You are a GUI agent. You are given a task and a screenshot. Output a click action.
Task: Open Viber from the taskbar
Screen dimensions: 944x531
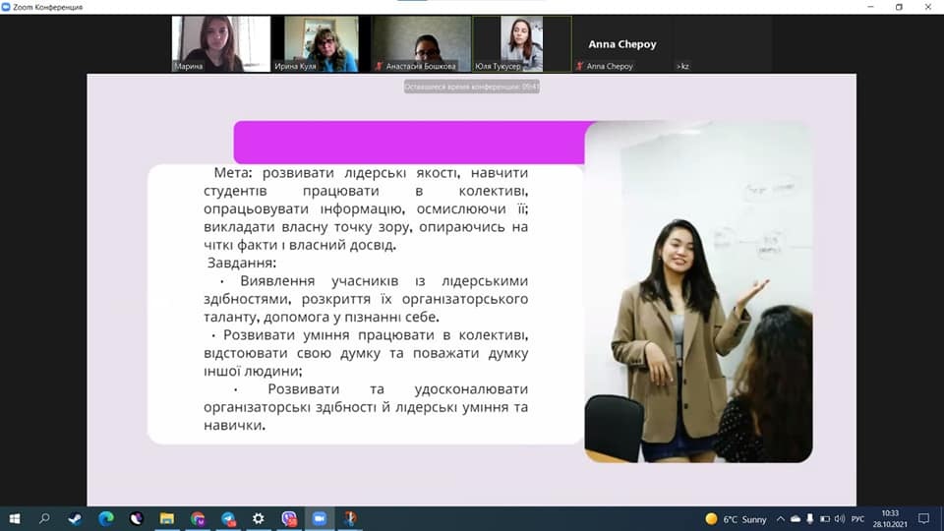[289, 518]
